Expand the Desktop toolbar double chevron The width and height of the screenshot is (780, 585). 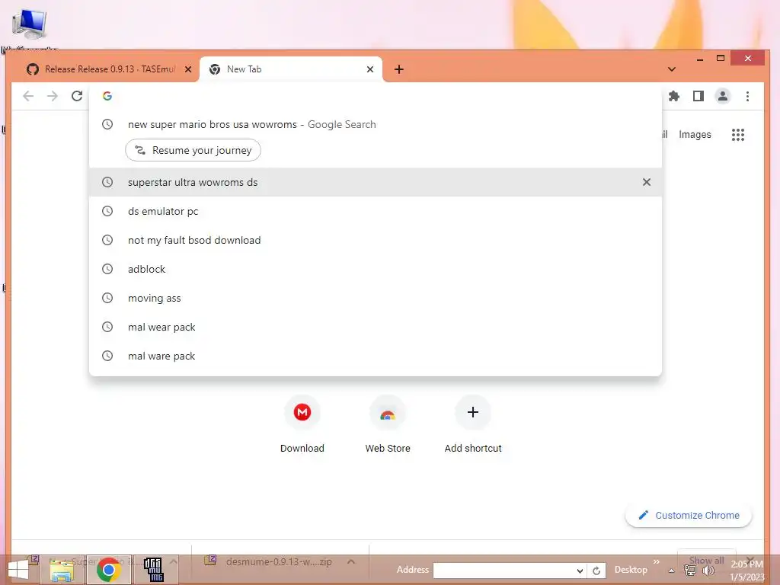click(x=656, y=561)
